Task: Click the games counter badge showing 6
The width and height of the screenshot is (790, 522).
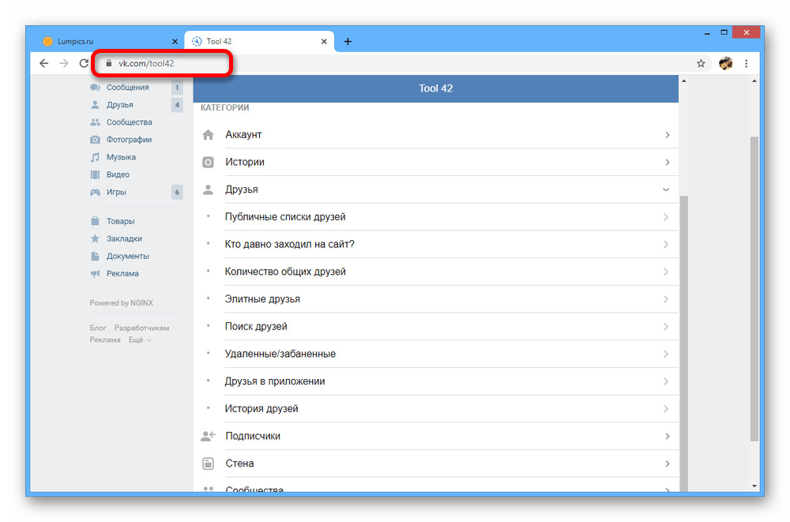Action: pos(177,192)
